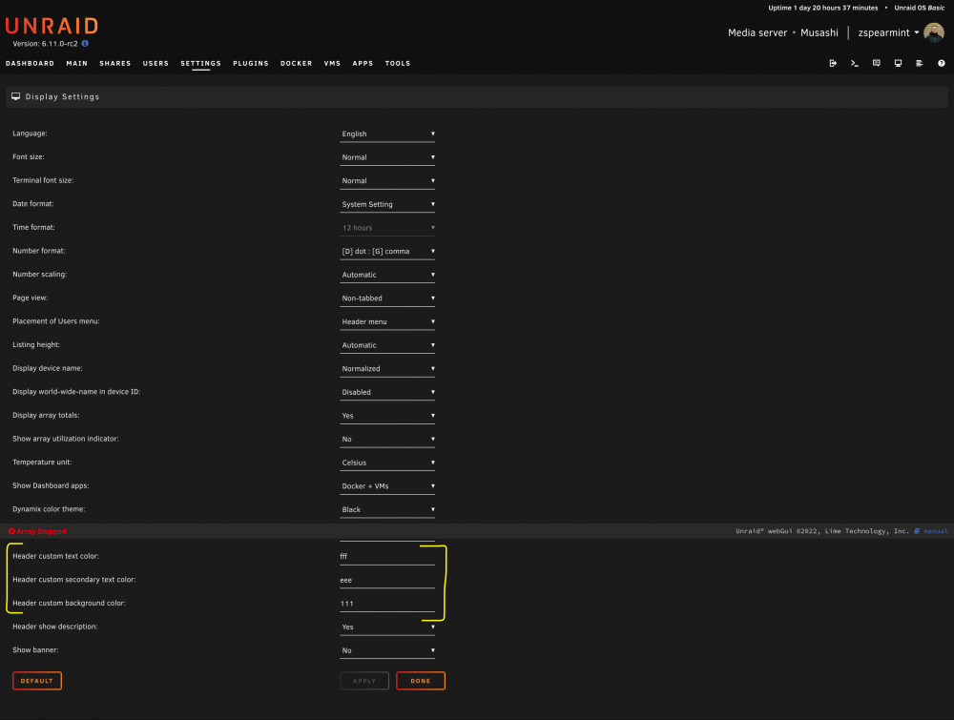This screenshot has width=954, height=720.
Task: Open Show array utilization indicator dropdown
Action: (387, 439)
